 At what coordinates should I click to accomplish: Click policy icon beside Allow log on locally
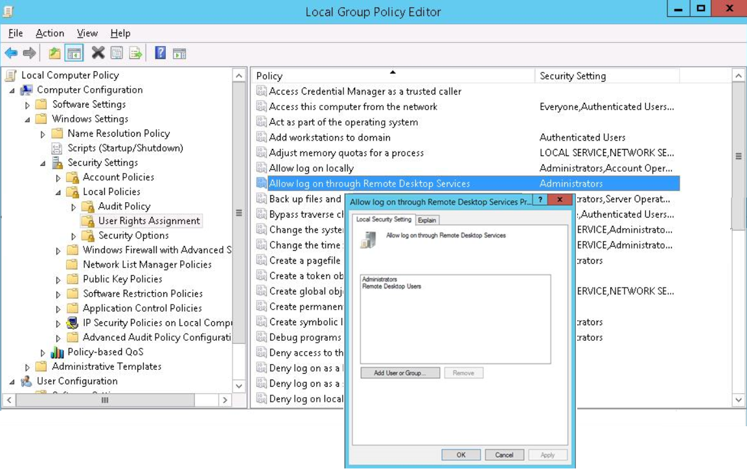261,168
